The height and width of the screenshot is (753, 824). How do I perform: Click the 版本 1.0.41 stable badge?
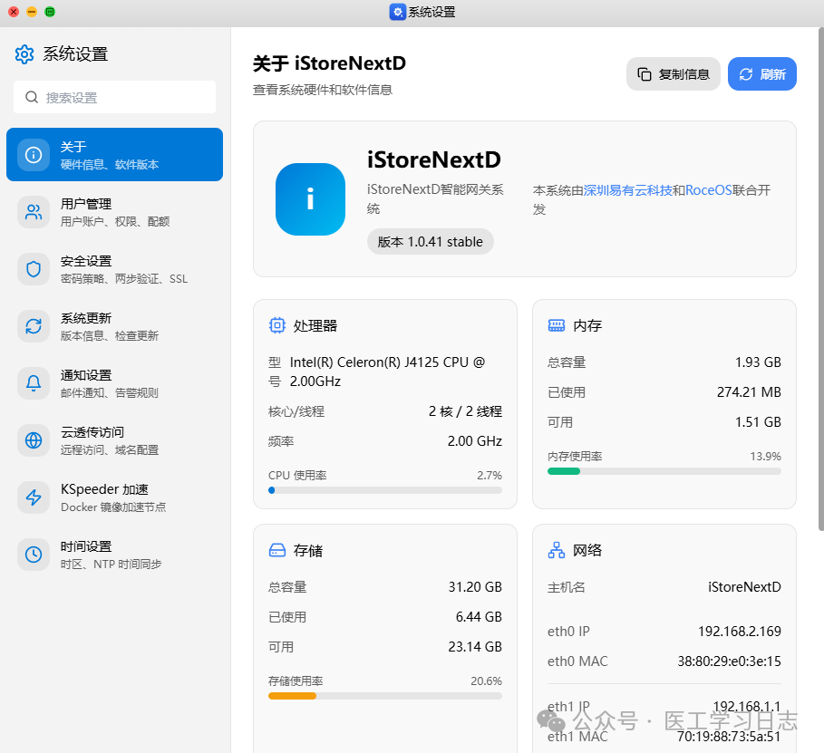point(430,242)
